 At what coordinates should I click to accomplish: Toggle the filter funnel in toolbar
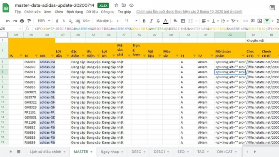tap(267, 21)
